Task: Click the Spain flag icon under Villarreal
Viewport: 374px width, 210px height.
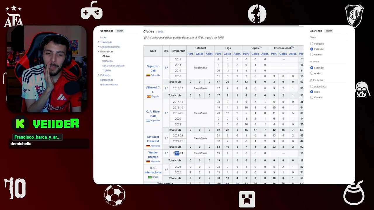Action: [149, 96]
